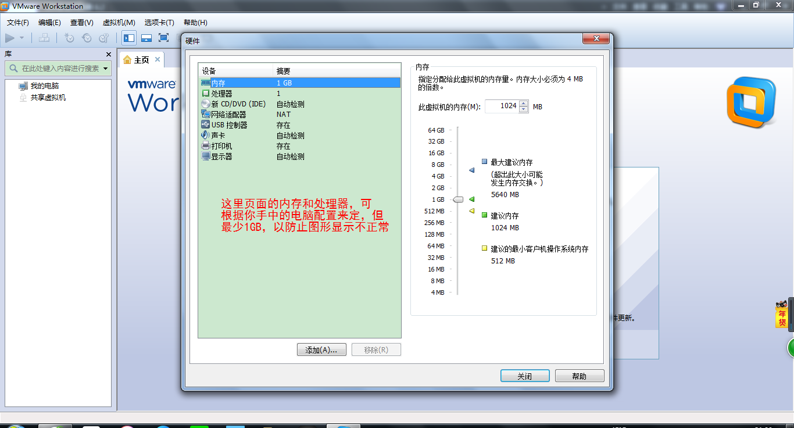Viewport: 794px width, 428px height.
Task: Click the memory slider thumb at 1 GB
Action: coord(458,199)
